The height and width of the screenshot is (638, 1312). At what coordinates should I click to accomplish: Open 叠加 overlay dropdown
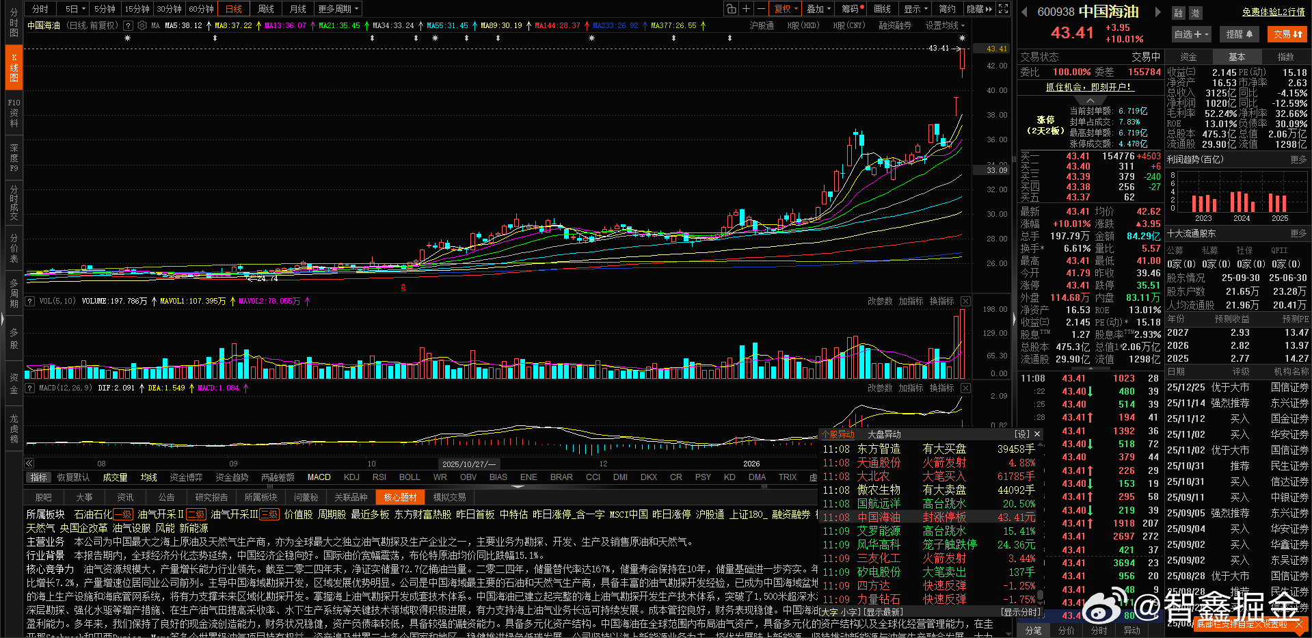(818, 9)
